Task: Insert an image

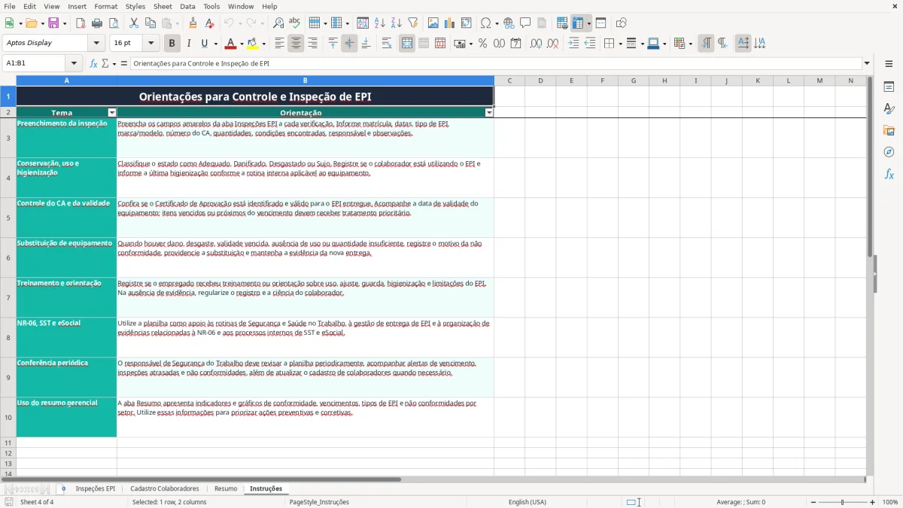Action: click(433, 23)
